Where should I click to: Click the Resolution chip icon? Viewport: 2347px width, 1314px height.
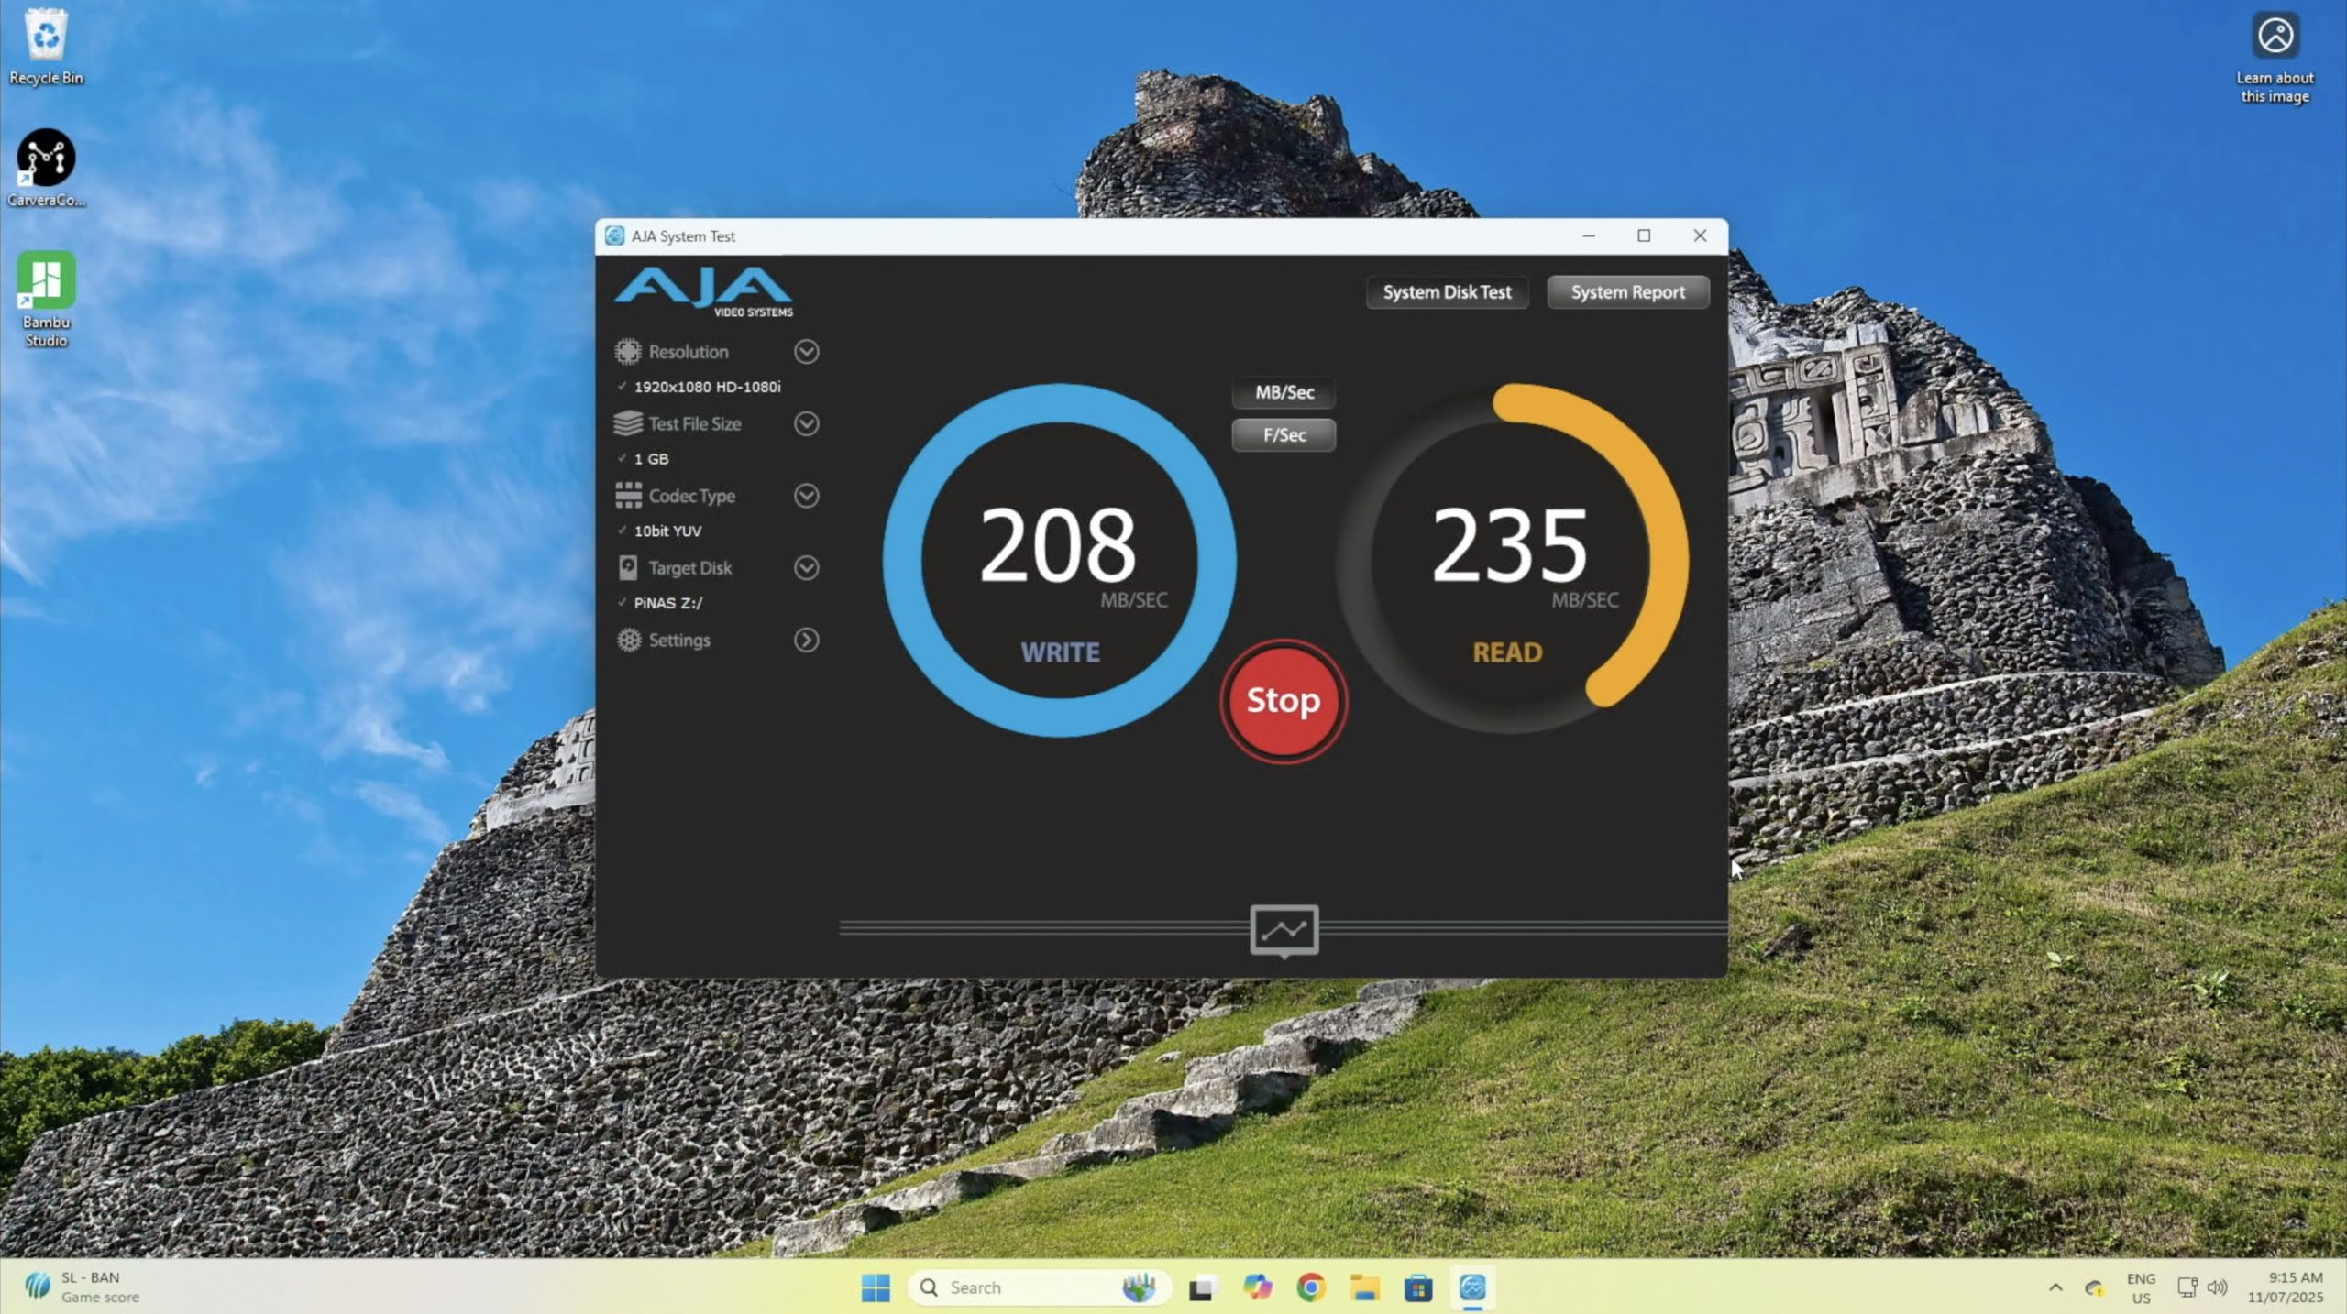tap(628, 352)
